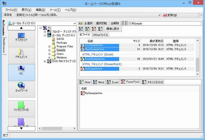Click the Word filter icon in toolbar
This screenshot has height=140, width=205.
point(81,29)
